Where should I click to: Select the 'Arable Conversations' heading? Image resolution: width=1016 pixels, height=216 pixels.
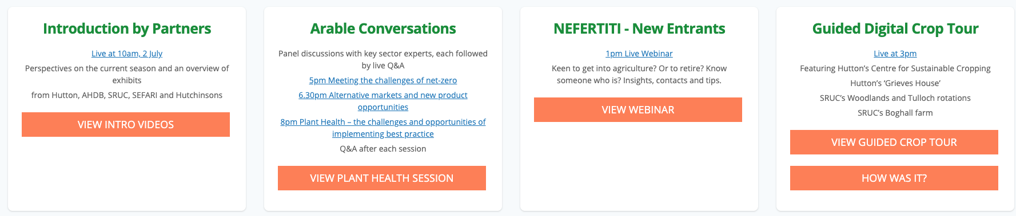point(383,28)
